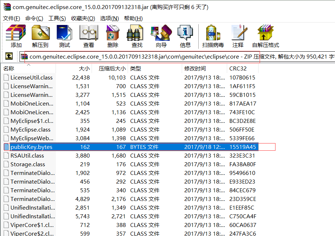The width and height of the screenshot is (335, 236).
Task: Open the 文件(F) menu
Action: coord(12,18)
